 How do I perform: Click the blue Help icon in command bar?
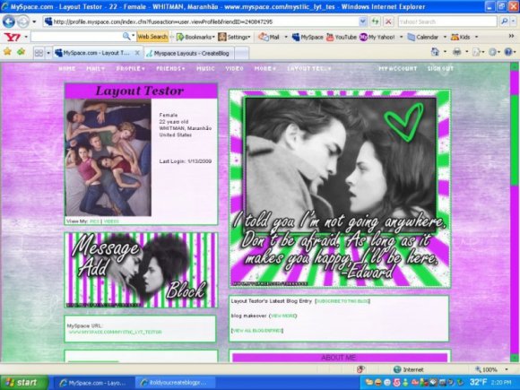(x=508, y=52)
